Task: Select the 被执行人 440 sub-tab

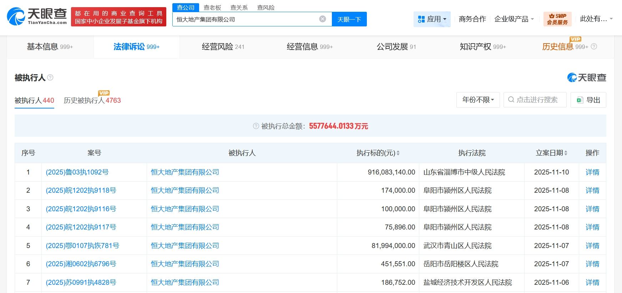Action: point(34,101)
